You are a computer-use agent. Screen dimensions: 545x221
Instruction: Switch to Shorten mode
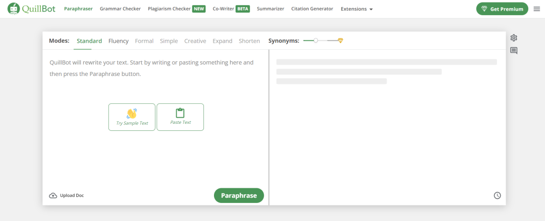[249, 41]
